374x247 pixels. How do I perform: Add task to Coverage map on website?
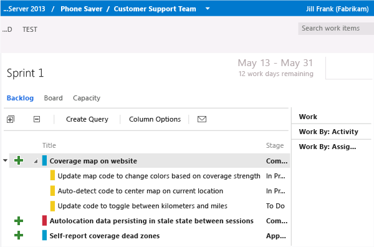(x=19, y=160)
